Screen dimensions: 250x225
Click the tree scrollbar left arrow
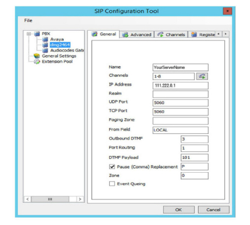[x=28, y=199]
